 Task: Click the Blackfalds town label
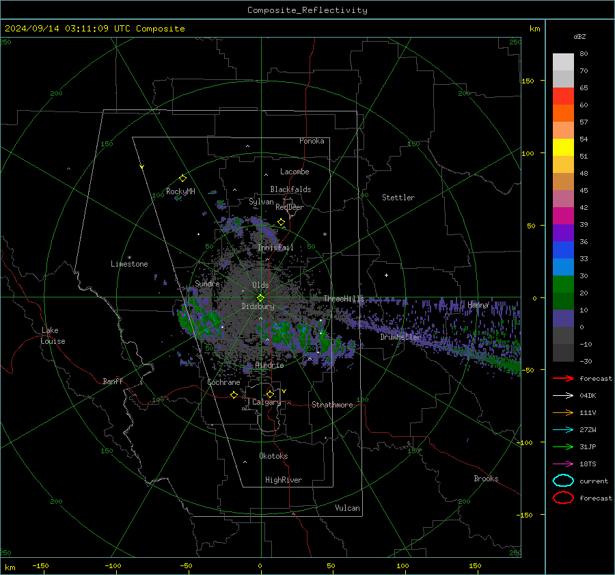(x=290, y=189)
